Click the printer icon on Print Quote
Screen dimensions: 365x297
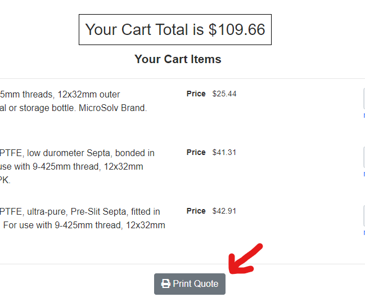pos(166,284)
